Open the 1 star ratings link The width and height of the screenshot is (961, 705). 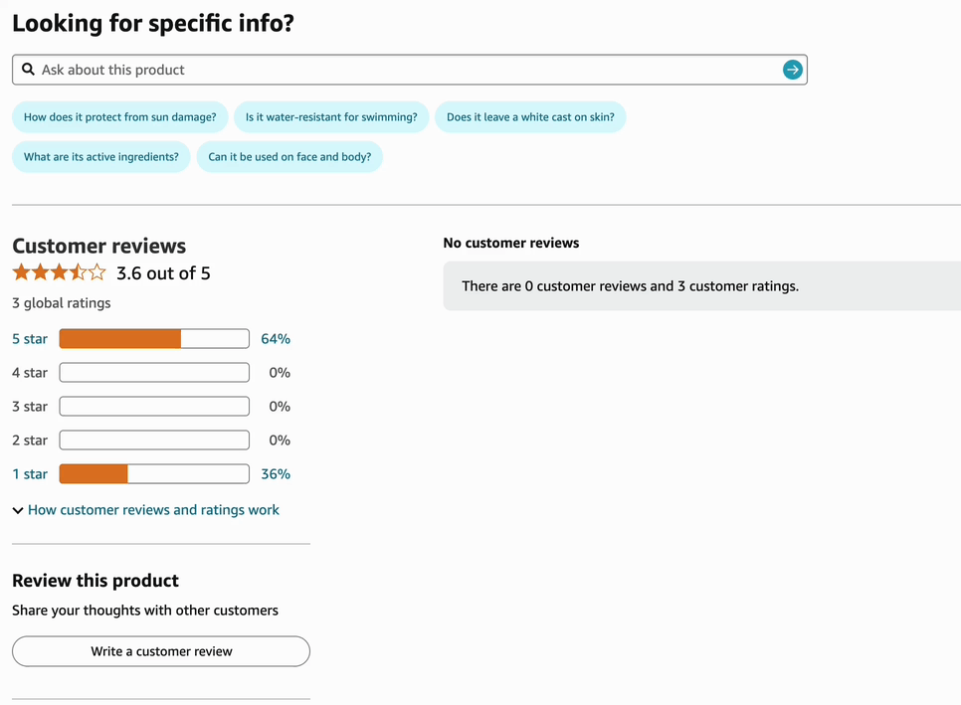(x=30, y=474)
